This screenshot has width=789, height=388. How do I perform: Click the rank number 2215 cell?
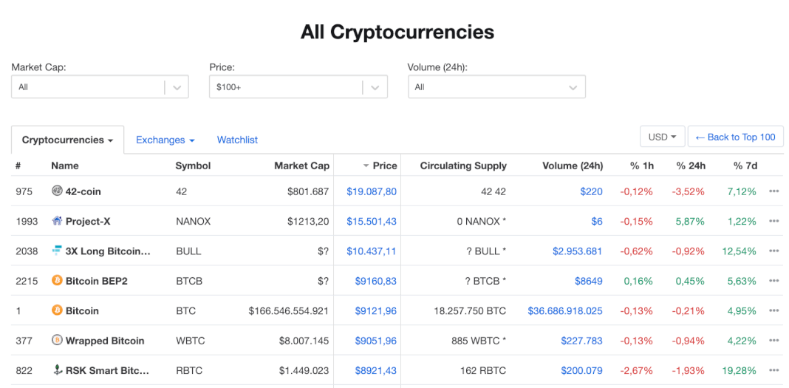tap(27, 281)
